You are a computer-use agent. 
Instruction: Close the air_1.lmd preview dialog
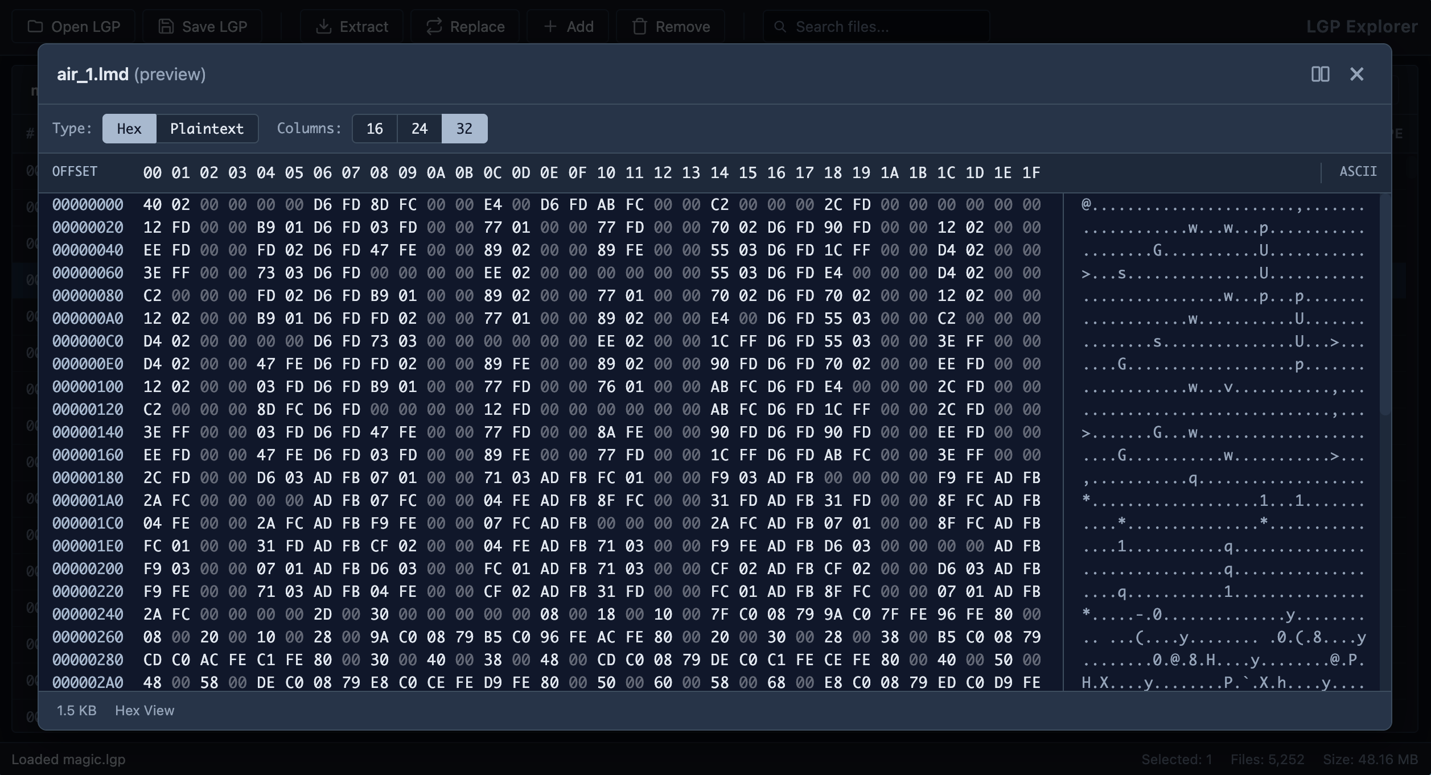coord(1356,74)
